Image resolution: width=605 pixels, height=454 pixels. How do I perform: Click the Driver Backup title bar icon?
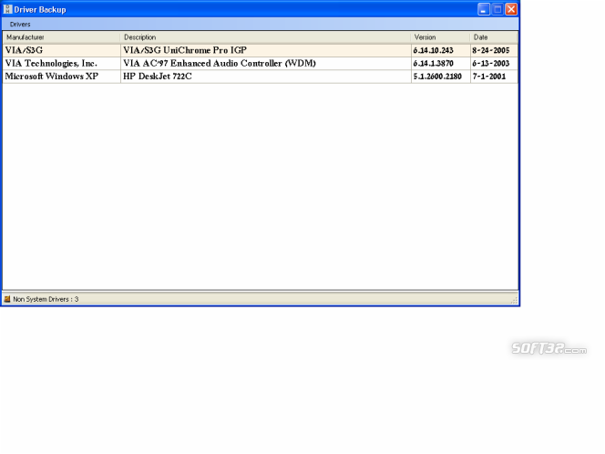point(7,9)
